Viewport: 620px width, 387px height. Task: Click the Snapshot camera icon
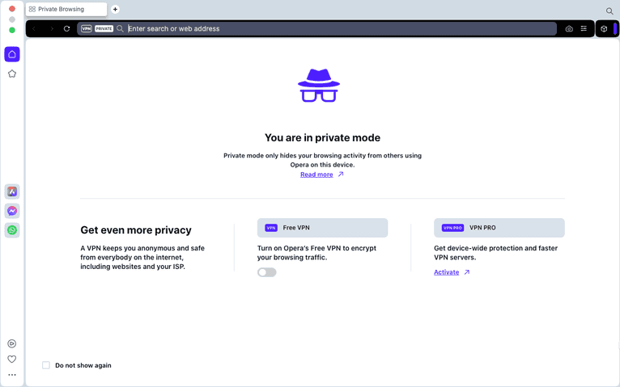[569, 28]
